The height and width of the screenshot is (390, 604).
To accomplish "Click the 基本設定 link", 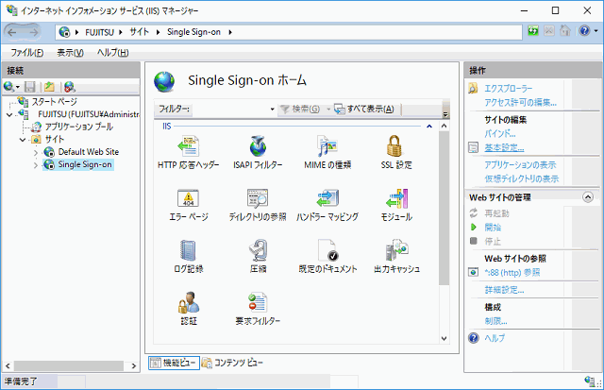I will coord(504,147).
